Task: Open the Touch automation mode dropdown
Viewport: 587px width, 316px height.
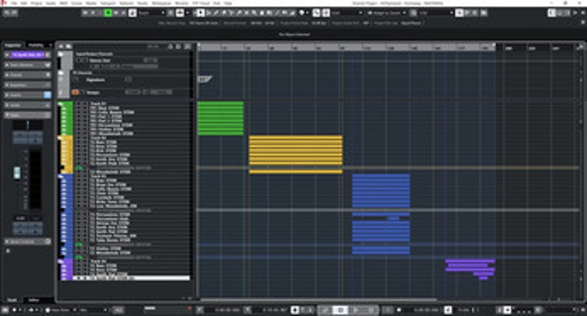Action: 152,12
